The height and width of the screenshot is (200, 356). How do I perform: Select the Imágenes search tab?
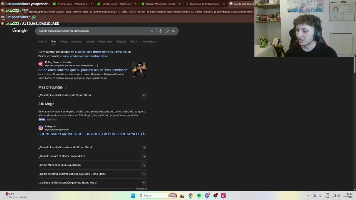[x=76, y=42]
